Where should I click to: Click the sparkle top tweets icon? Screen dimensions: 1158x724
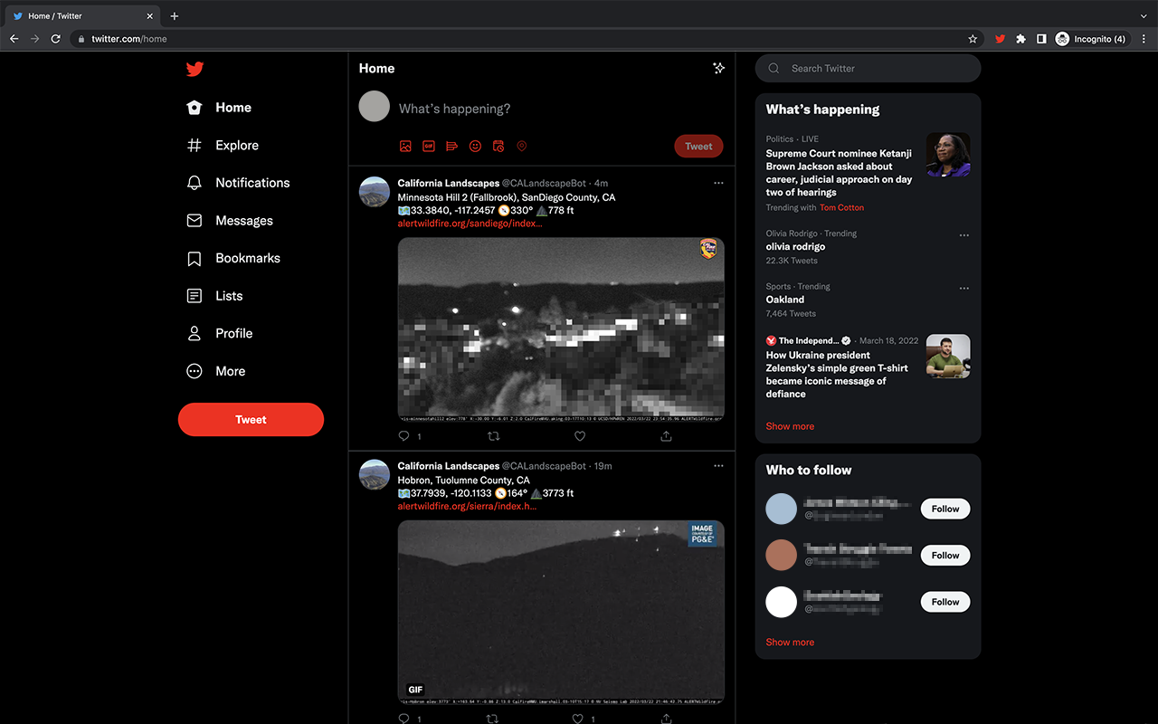(719, 68)
